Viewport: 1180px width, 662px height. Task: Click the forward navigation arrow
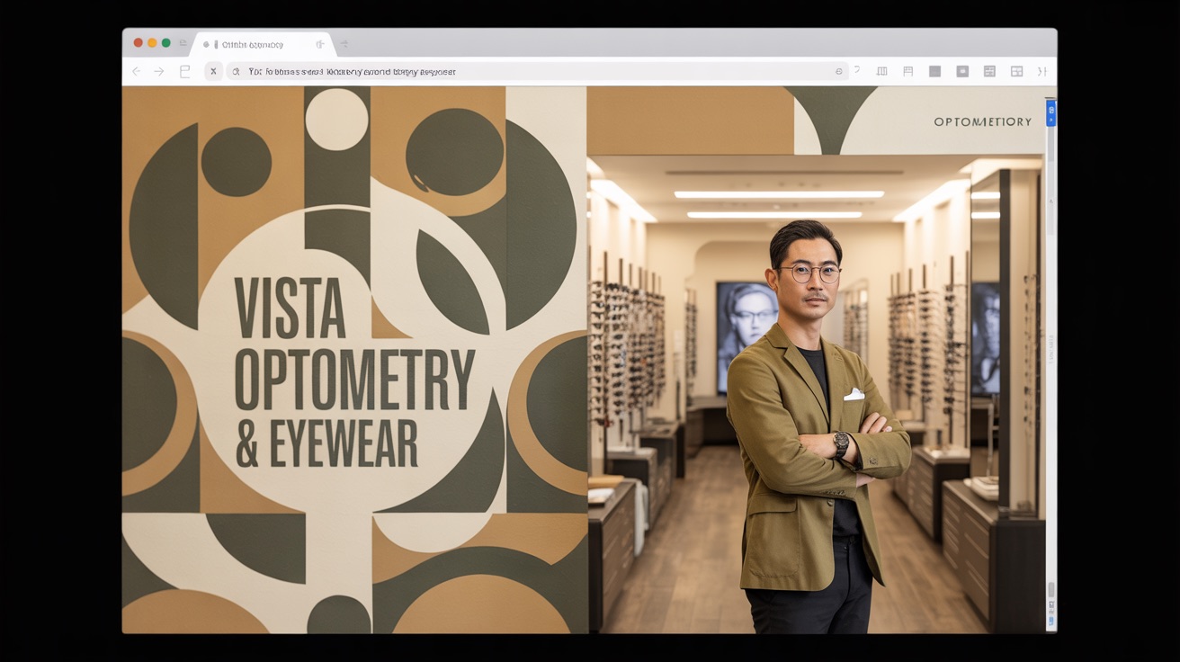point(160,70)
